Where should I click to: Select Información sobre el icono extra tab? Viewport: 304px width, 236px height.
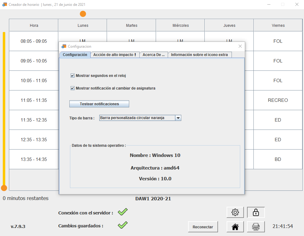199,55
